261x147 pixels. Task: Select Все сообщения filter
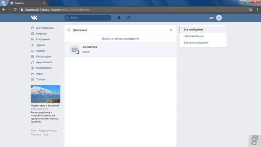(x=203, y=29)
